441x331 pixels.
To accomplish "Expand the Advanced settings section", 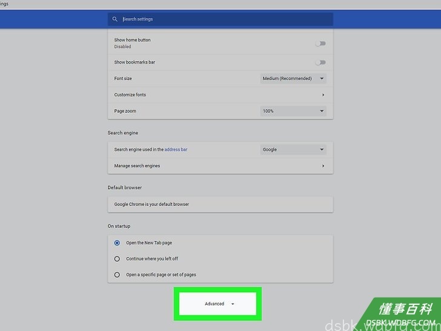I will (217, 304).
